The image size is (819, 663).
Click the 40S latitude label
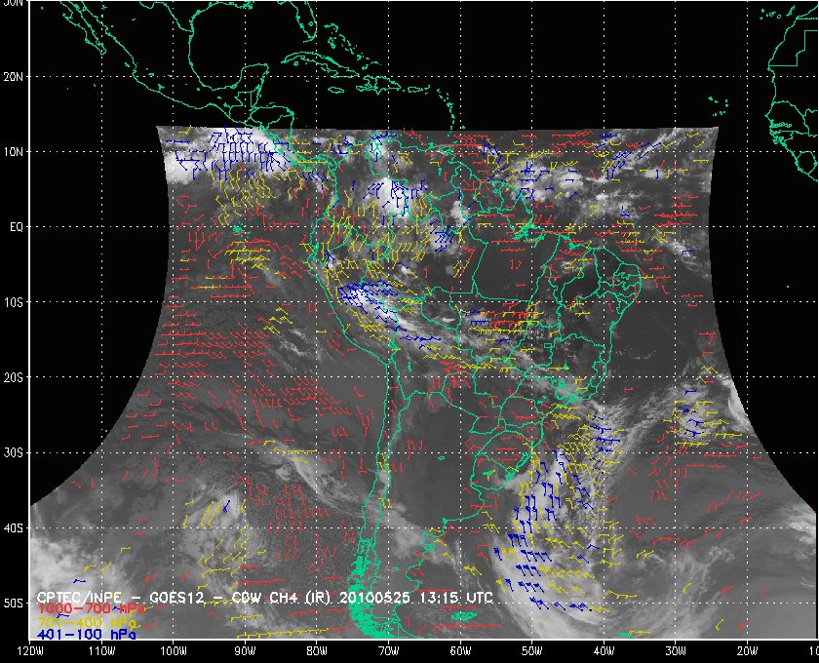pos(13,528)
